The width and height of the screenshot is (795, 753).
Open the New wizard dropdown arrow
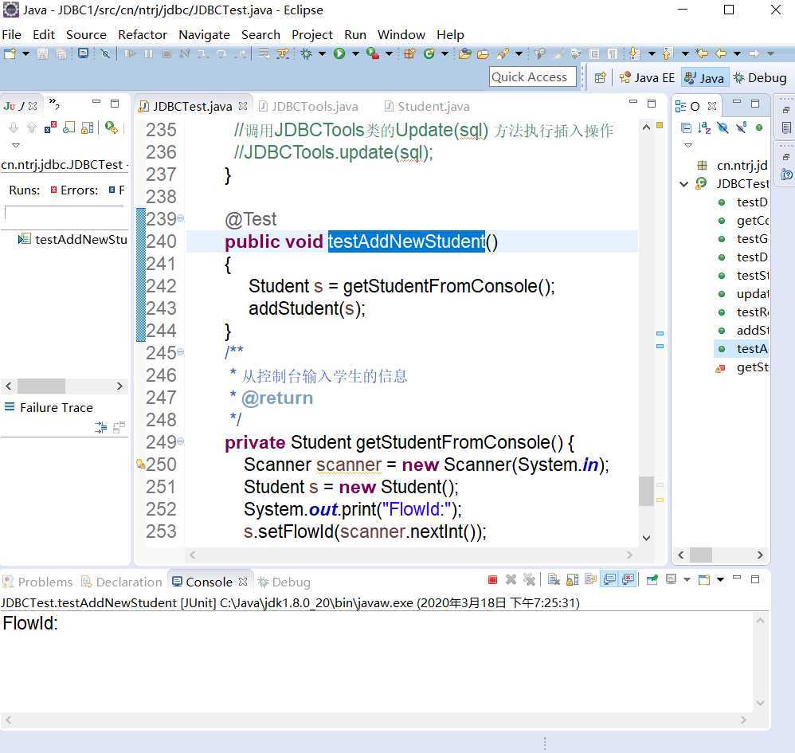coord(25,53)
